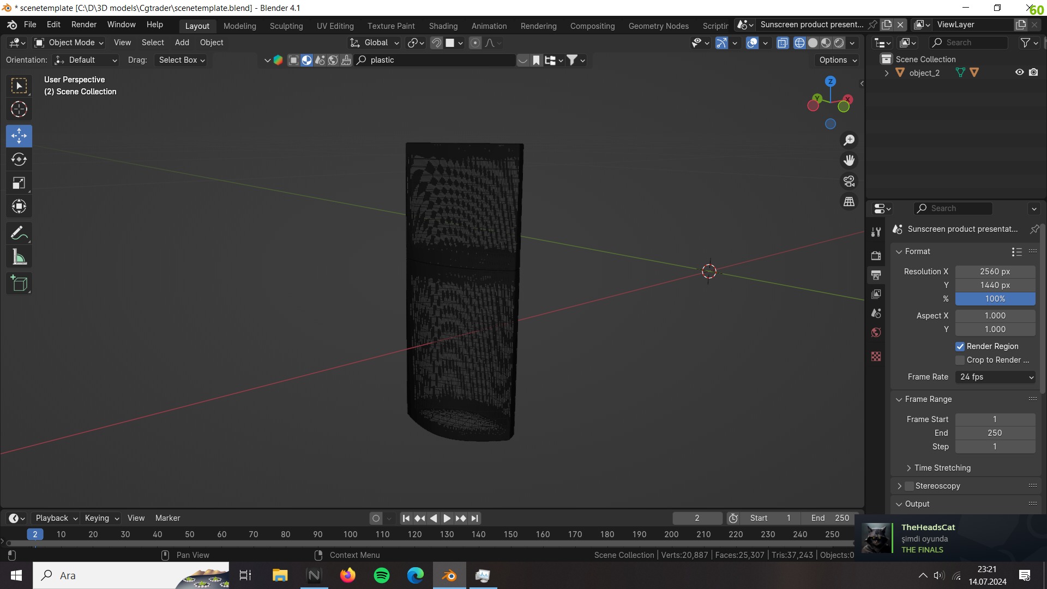Select the Scale tool
This screenshot has width=1047, height=589.
(x=19, y=183)
